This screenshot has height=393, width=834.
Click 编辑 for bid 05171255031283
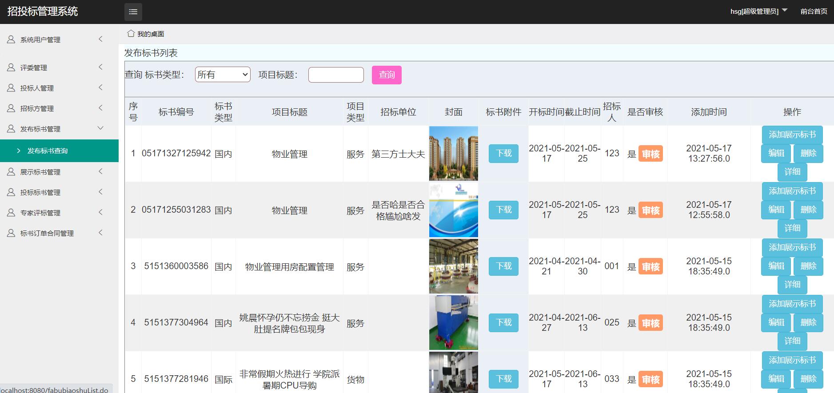776,210
